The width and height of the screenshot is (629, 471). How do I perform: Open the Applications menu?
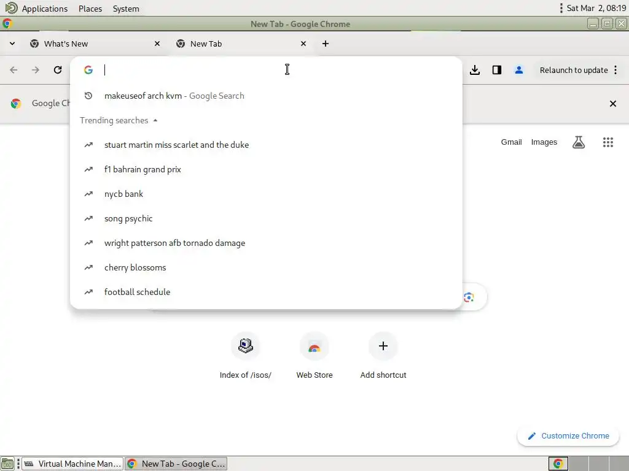[44, 9]
